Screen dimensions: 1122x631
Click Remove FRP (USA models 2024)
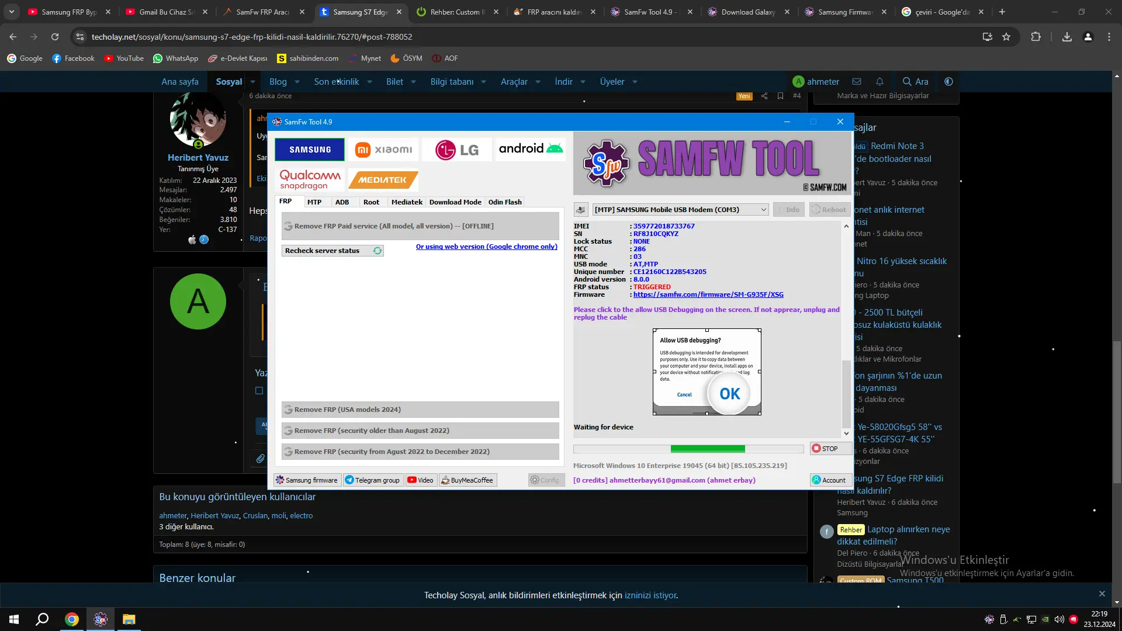420,410
